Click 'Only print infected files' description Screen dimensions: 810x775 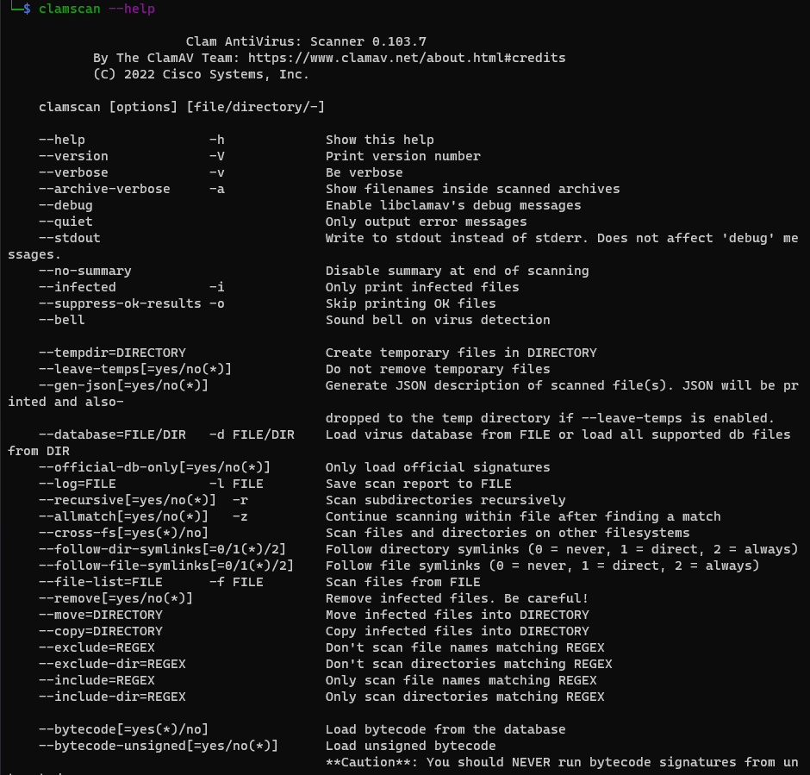422,287
